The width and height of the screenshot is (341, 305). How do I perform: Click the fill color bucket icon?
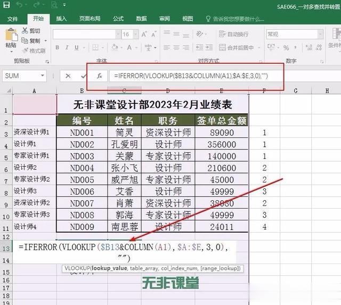pos(115,47)
